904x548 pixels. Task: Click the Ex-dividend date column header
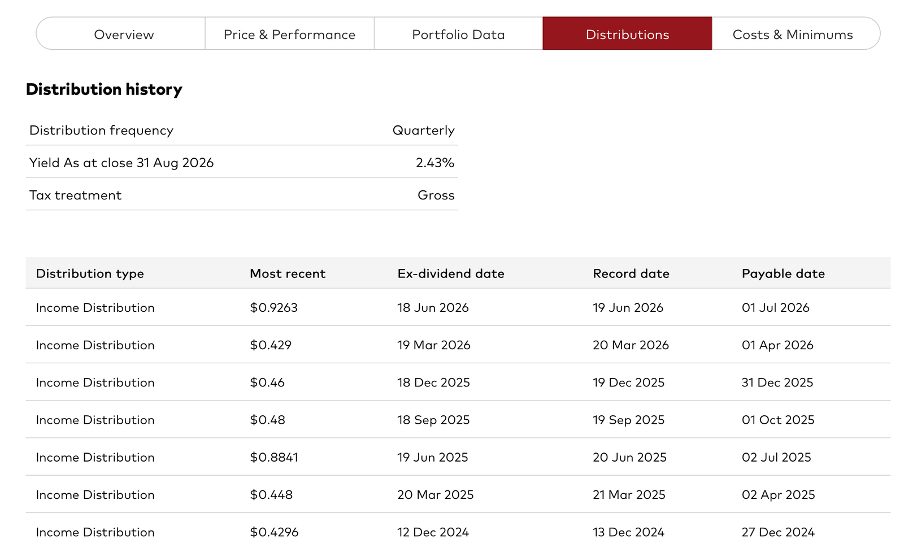pos(451,273)
